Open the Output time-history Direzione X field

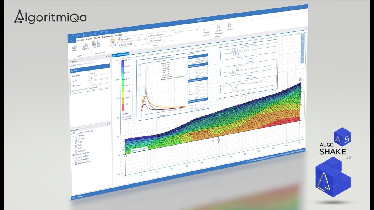98,87
